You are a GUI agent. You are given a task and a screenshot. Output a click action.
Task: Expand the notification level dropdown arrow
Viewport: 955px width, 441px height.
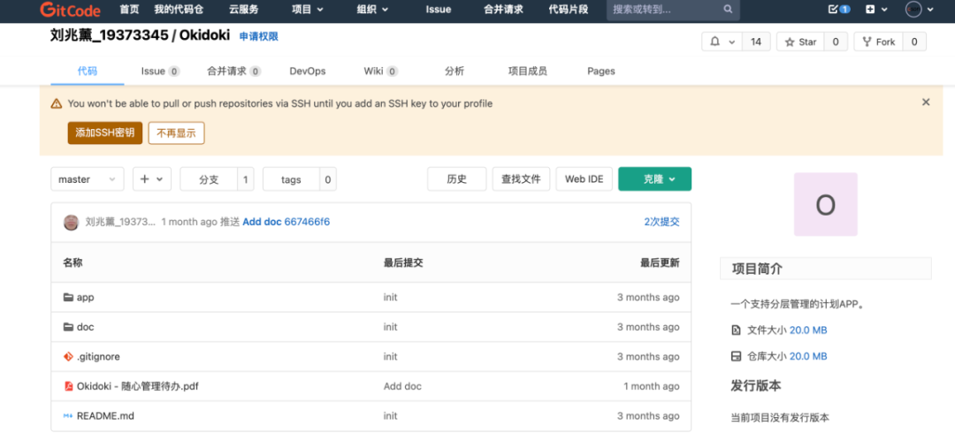731,42
